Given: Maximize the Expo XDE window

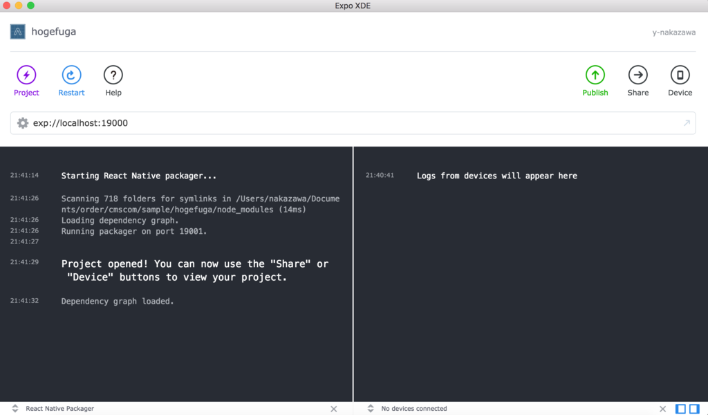Looking at the screenshot, I should (x=30, y=6).
